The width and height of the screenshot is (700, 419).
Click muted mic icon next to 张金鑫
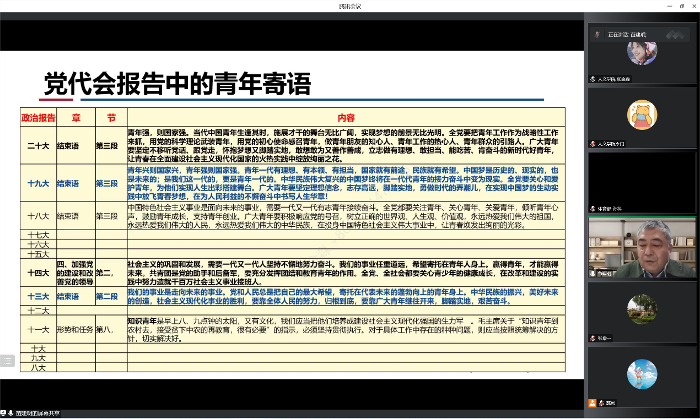click(593, 79)
